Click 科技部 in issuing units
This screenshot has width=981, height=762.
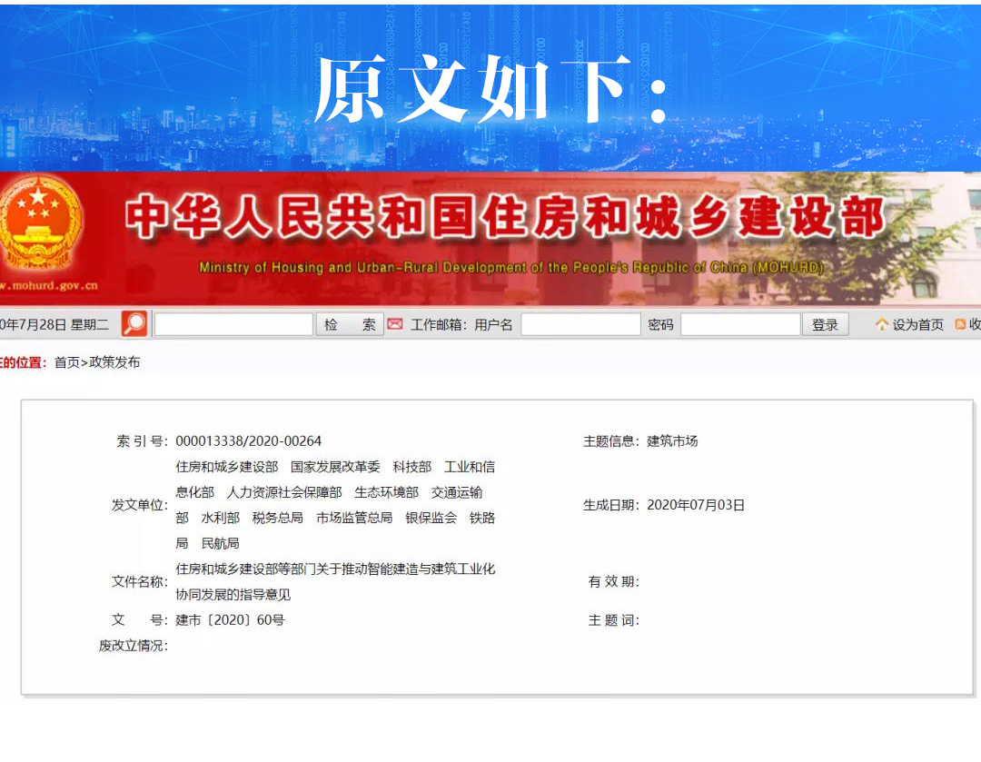tap(412, 467)
